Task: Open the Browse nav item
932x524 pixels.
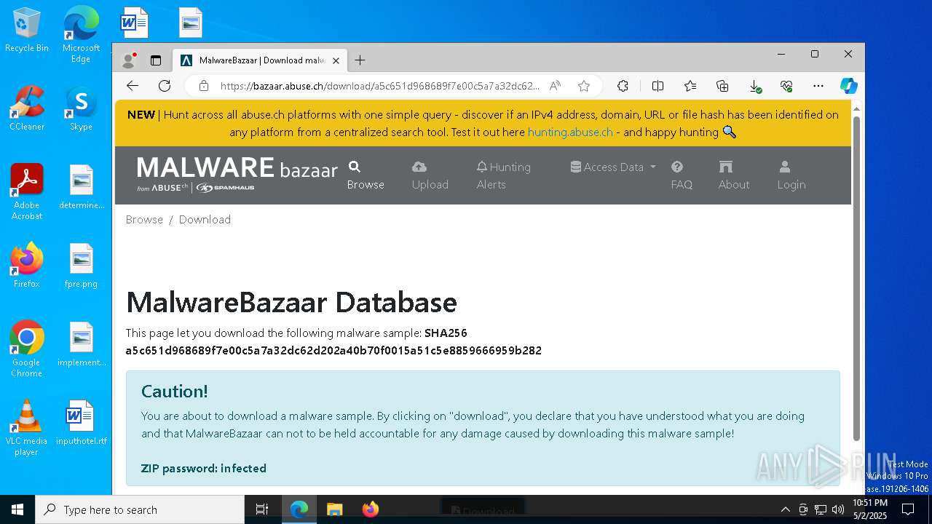Action: point(366,175)
